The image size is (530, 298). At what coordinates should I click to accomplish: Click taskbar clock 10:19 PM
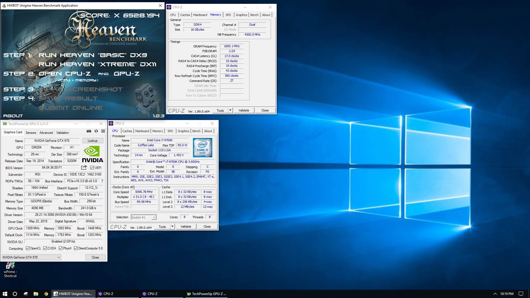(507, 294)
